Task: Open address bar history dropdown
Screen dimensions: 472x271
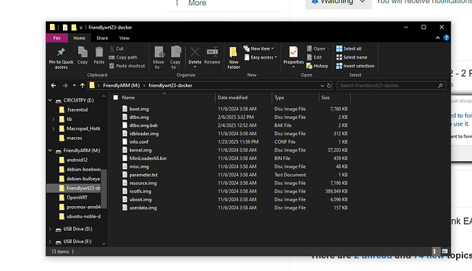Action: coord(322,85)
